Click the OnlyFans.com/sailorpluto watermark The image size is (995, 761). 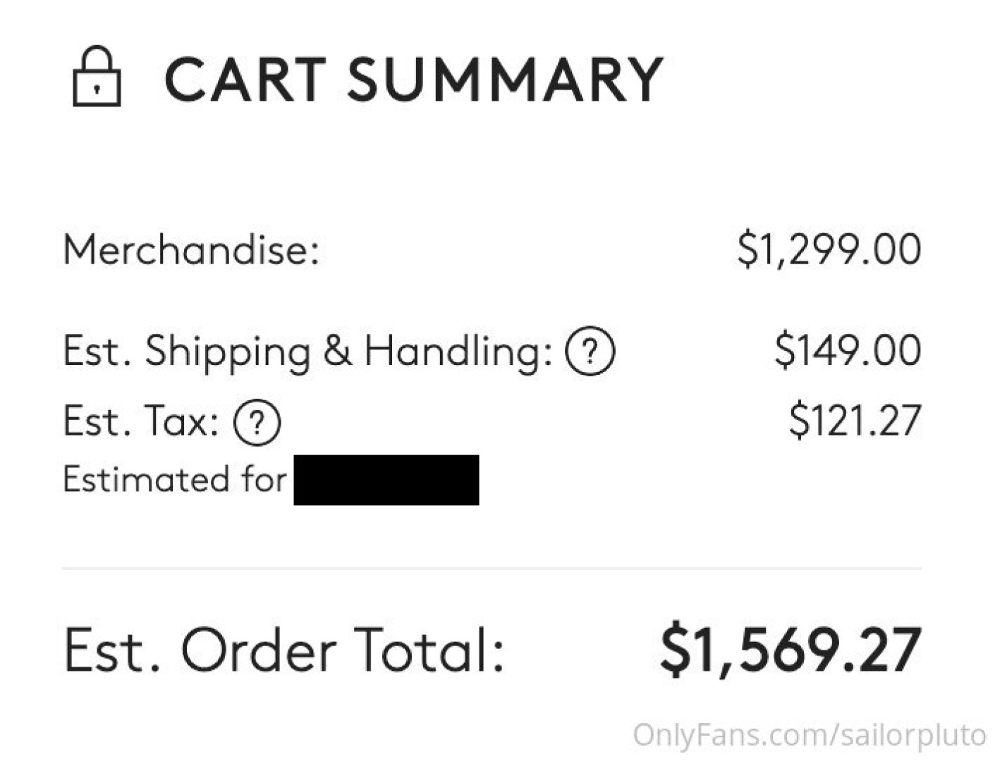[x=809, y=734]
